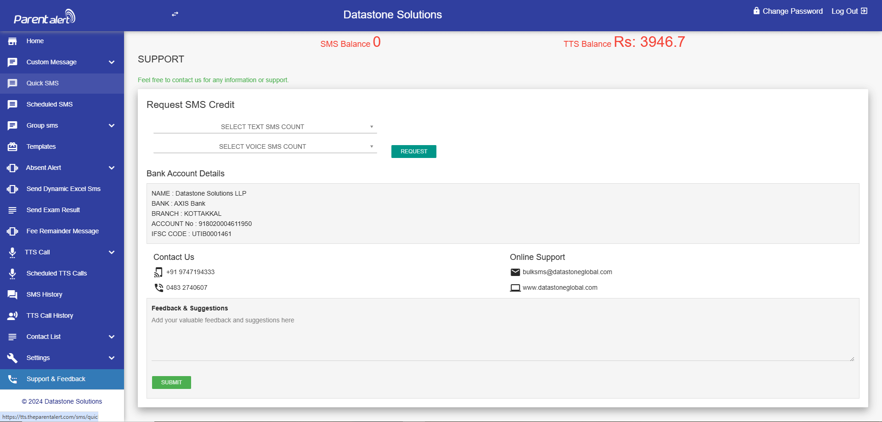Click the REQUEST button
Viewport: 882px width, 422px height.
tap(414, 152)
